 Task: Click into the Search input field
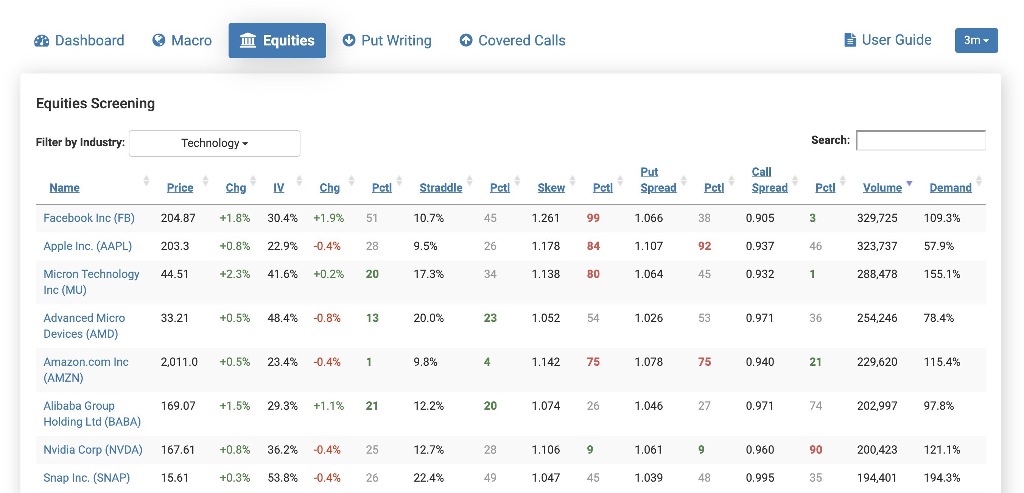pos(921,140)
